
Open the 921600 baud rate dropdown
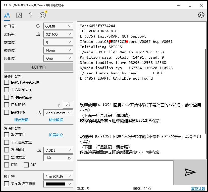(58, 34)
